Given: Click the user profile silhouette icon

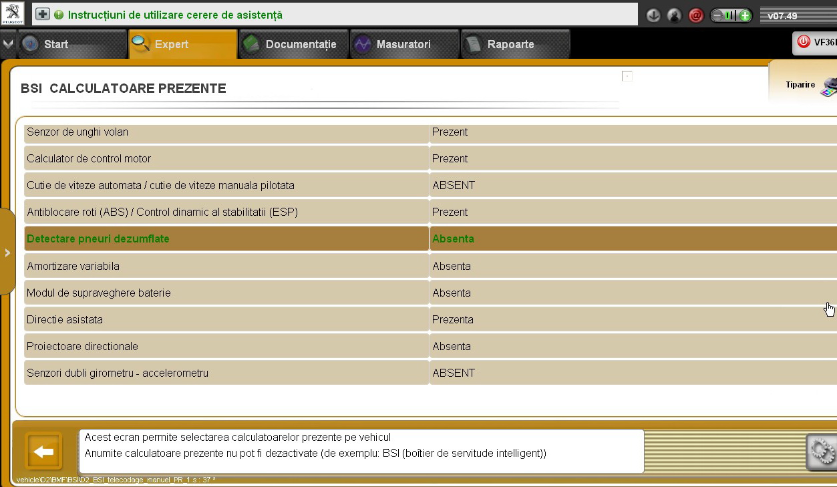Looking at the screenshot, I should coord(675,15).
